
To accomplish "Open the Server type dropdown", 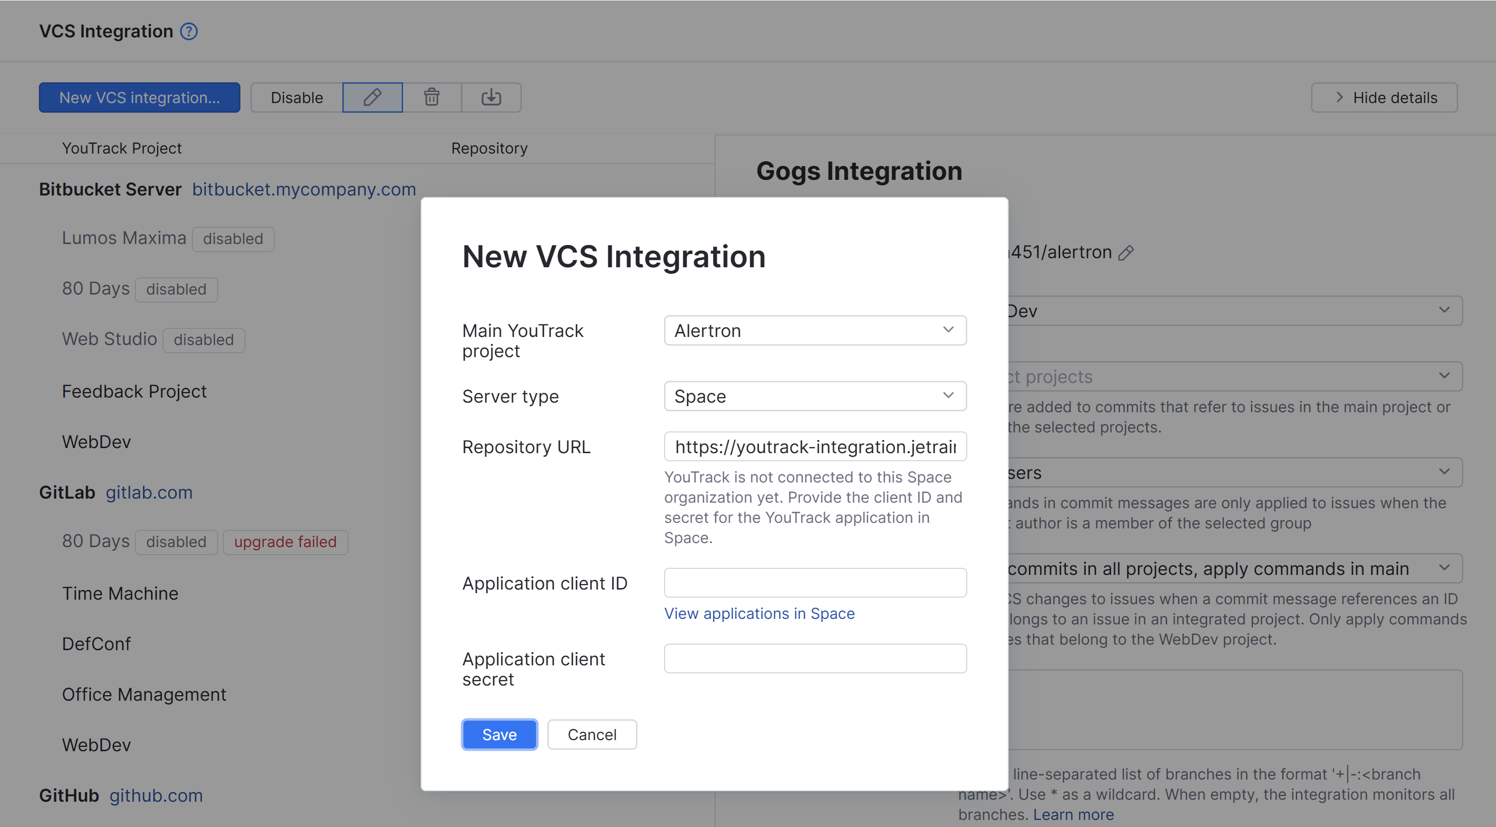I will click(x=815, y=396).
